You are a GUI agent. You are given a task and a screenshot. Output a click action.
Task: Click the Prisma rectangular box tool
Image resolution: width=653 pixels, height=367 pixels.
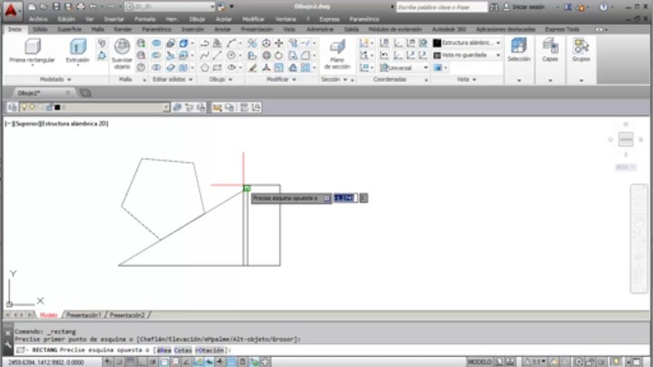(x=32, y=51)
